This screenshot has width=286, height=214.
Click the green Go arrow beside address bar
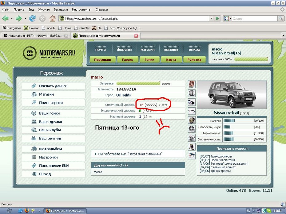pyautogui.click(x=217, y=18)
